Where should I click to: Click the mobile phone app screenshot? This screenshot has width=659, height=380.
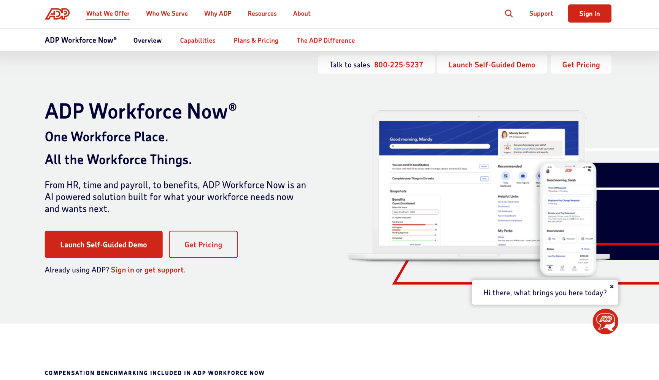[568, 219]
